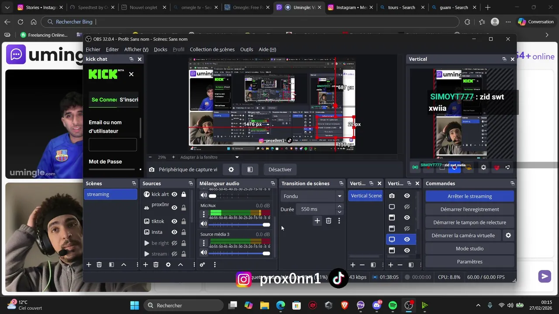The width and height of the screenshot is (559, 314).
Task: Adjust Source média 3 volume slider
Action: [239, 253]
